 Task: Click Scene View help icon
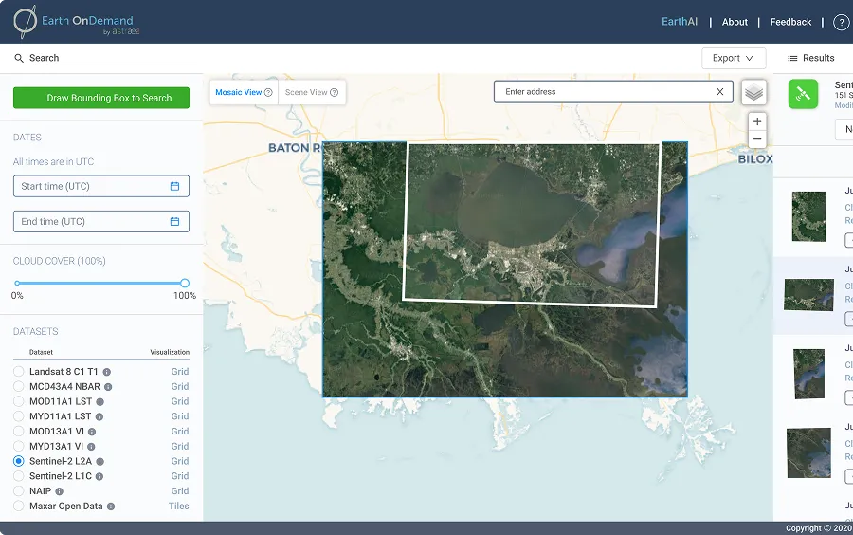334,93
